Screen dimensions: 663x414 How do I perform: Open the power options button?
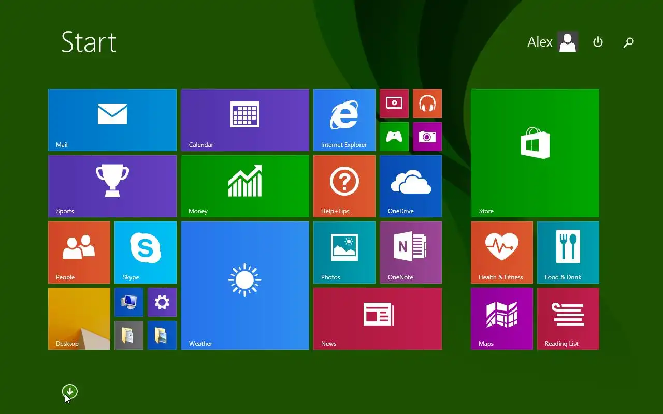click(x=598, y=42)
